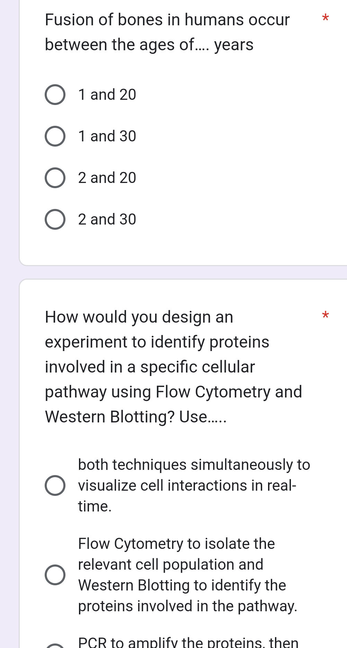The width and height of the screenshot is (347, 648).
Task: Click the red asterisk on bone fusion question
Action: pyautogui.click(x=325, y=18)
